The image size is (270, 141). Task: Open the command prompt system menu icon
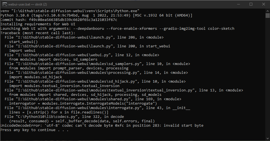coord(5,4)
